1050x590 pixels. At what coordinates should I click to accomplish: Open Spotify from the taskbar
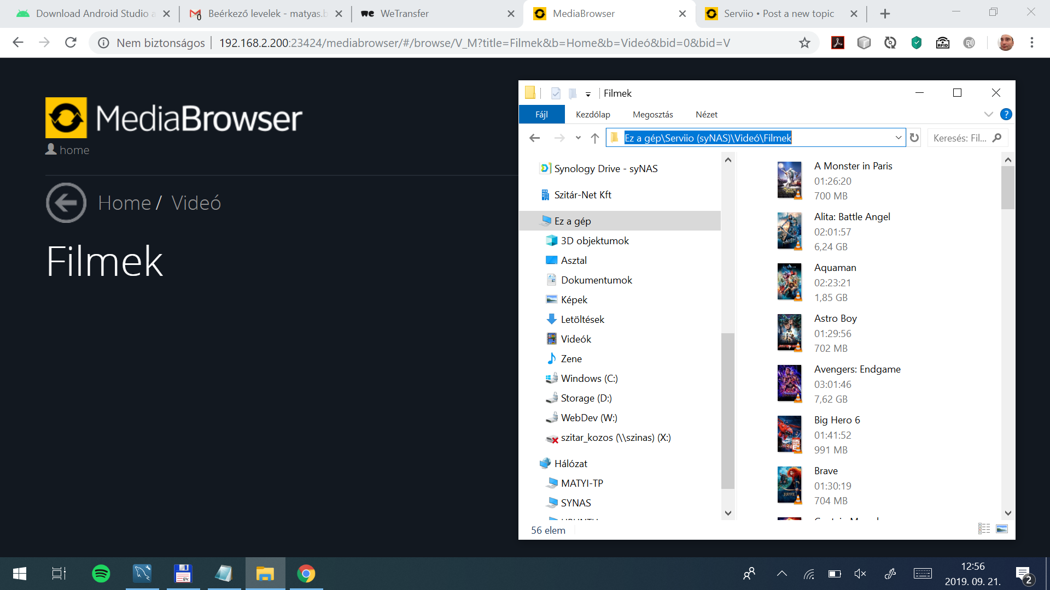[101, 574]
